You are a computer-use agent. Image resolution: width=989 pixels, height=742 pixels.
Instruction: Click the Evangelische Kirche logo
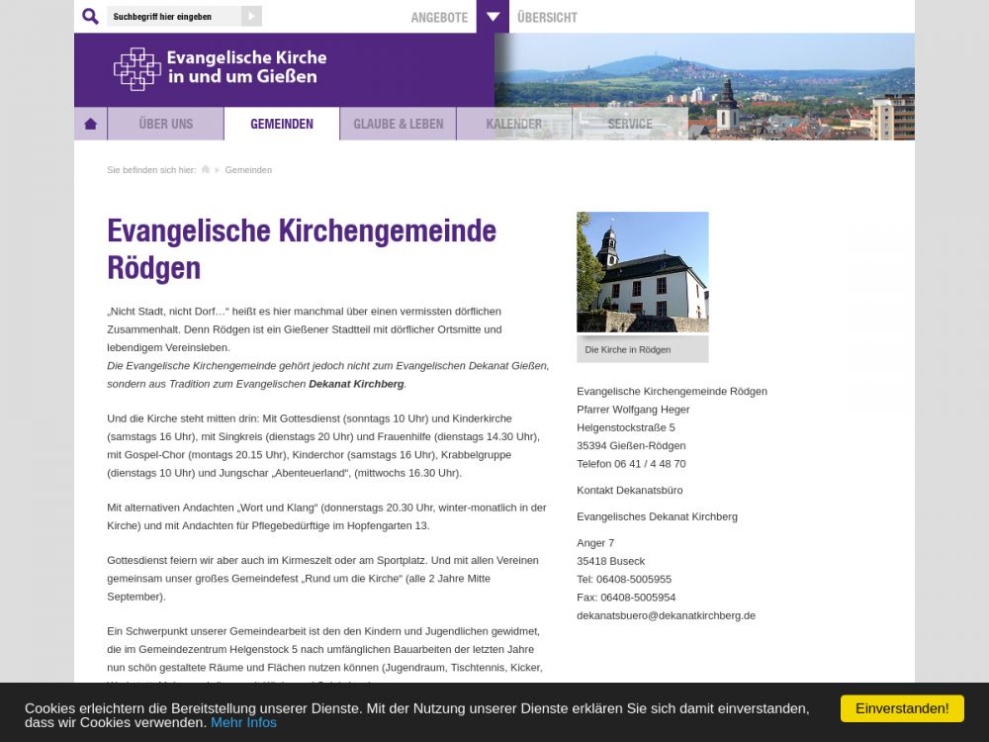click(220, 69)
